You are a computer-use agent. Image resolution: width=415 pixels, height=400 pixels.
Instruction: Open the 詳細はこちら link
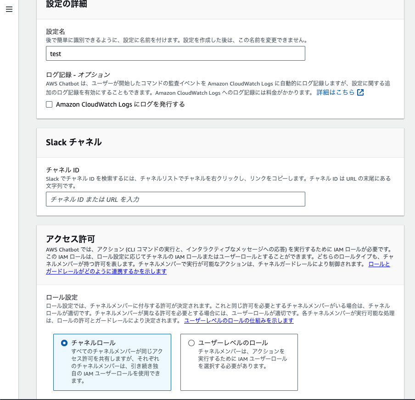[335, 92]
